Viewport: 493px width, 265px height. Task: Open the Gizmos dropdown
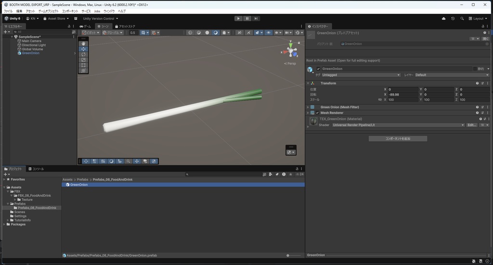point(302,32)
